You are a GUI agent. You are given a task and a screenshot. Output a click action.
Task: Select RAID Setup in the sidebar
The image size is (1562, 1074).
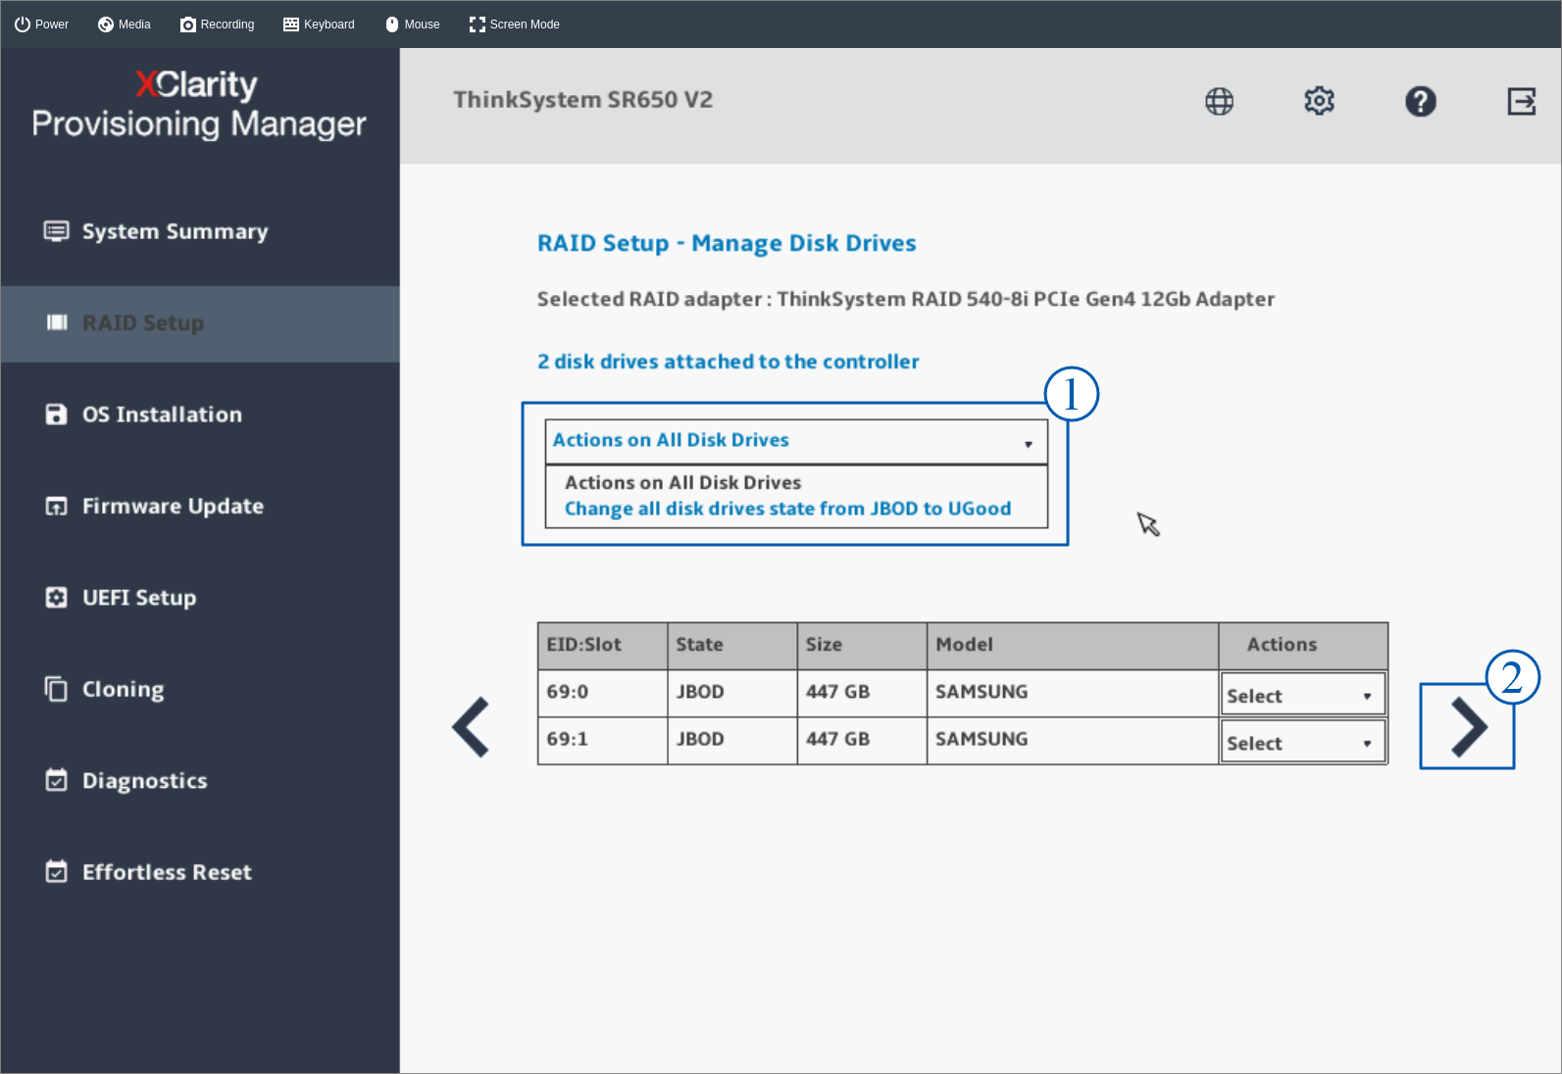click(x=200, y=323)
